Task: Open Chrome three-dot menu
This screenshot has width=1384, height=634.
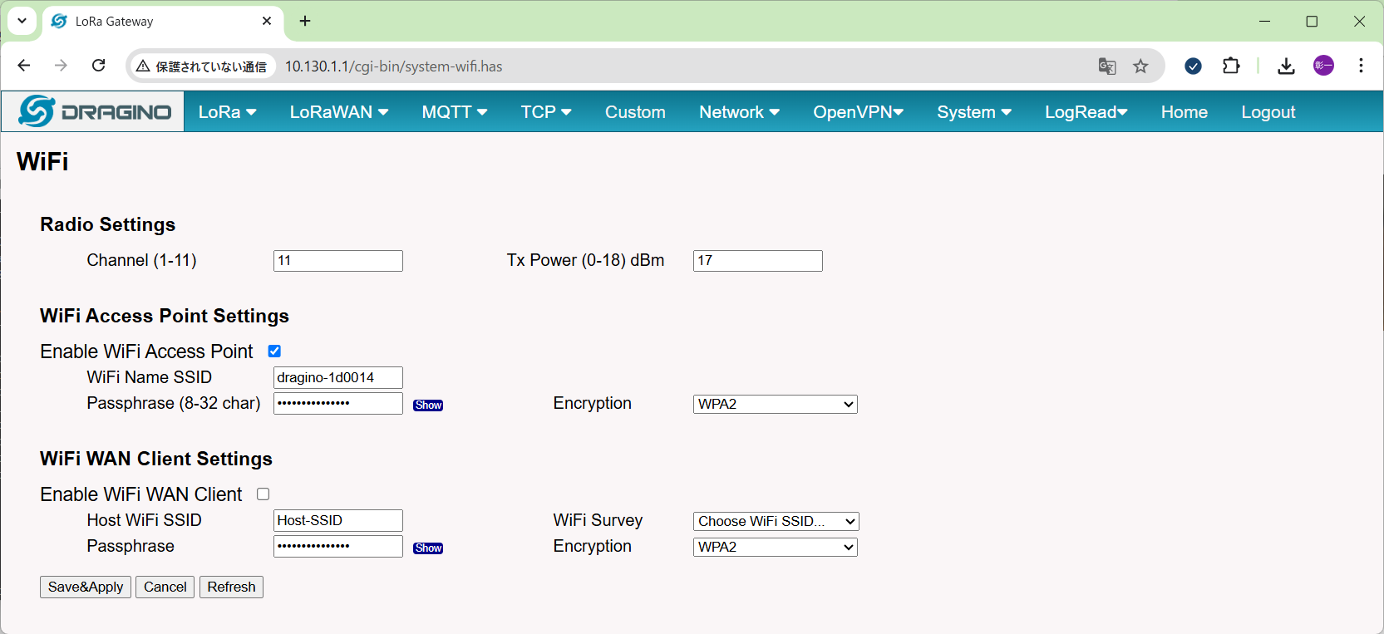Action: tap(1361, 66)
